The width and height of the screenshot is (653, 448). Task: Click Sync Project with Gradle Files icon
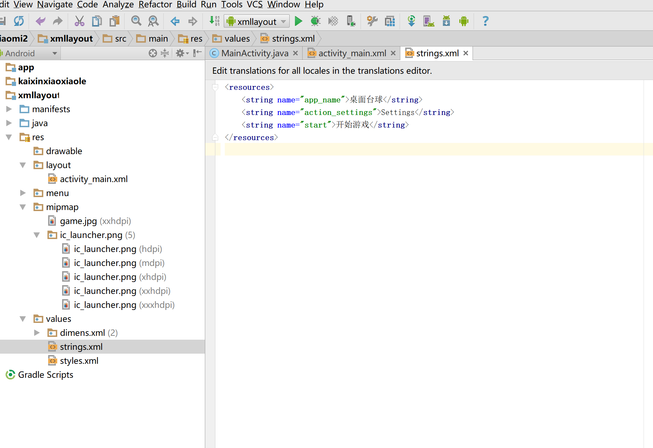pyautogui.click(x=411, y=21)
